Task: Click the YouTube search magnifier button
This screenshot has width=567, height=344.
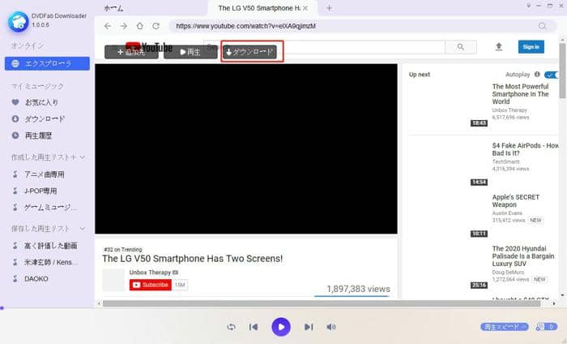Action: coord(461,47)
